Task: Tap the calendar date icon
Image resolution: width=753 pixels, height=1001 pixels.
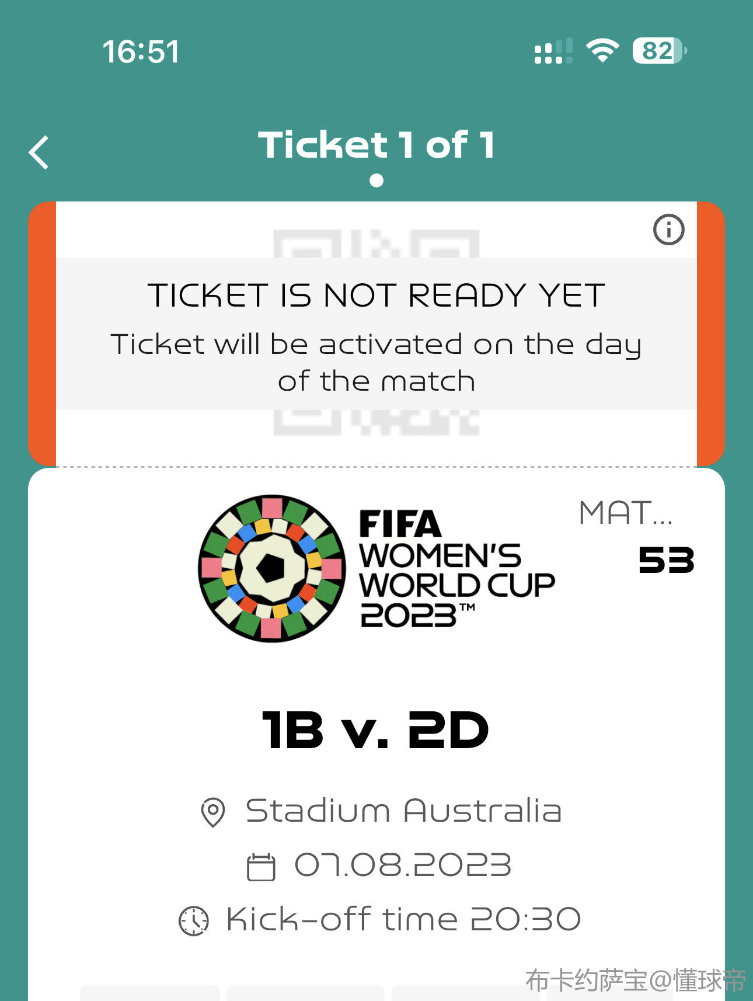Action: click(261, 867)
